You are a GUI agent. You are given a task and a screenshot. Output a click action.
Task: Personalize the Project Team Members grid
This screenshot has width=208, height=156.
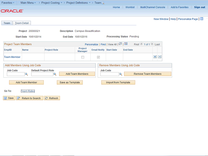[91, 45]
